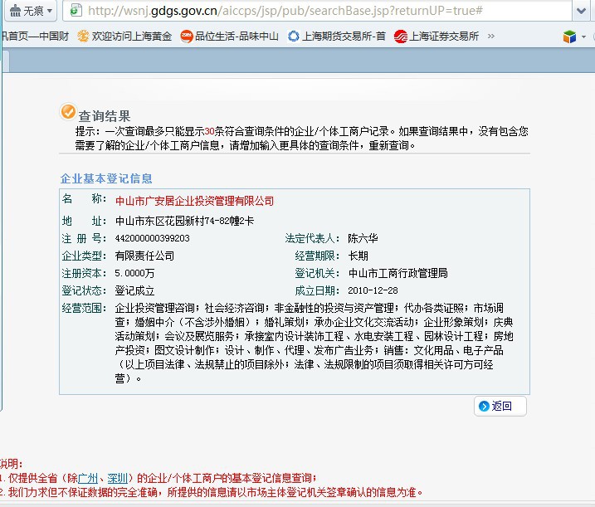
Task: Click registration authority 中山市工商行政管理局
Action: tap(397, 273)
